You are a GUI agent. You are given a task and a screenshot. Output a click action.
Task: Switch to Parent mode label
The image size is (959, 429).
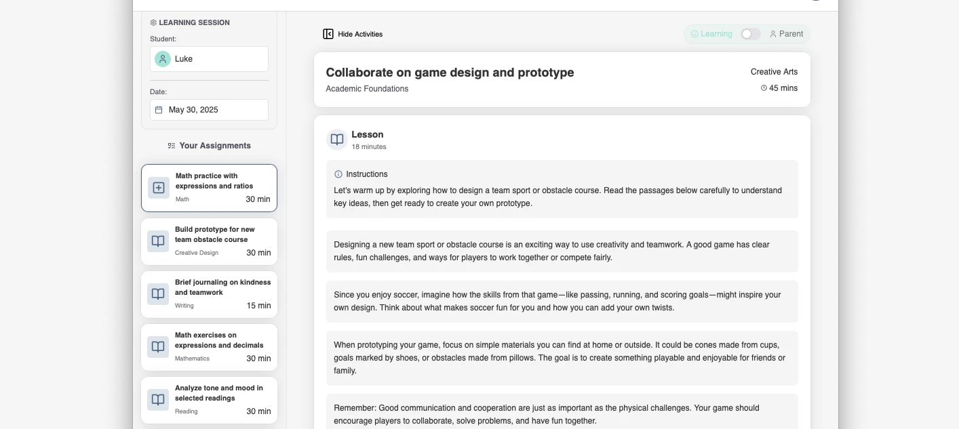(x=790, y=34)
